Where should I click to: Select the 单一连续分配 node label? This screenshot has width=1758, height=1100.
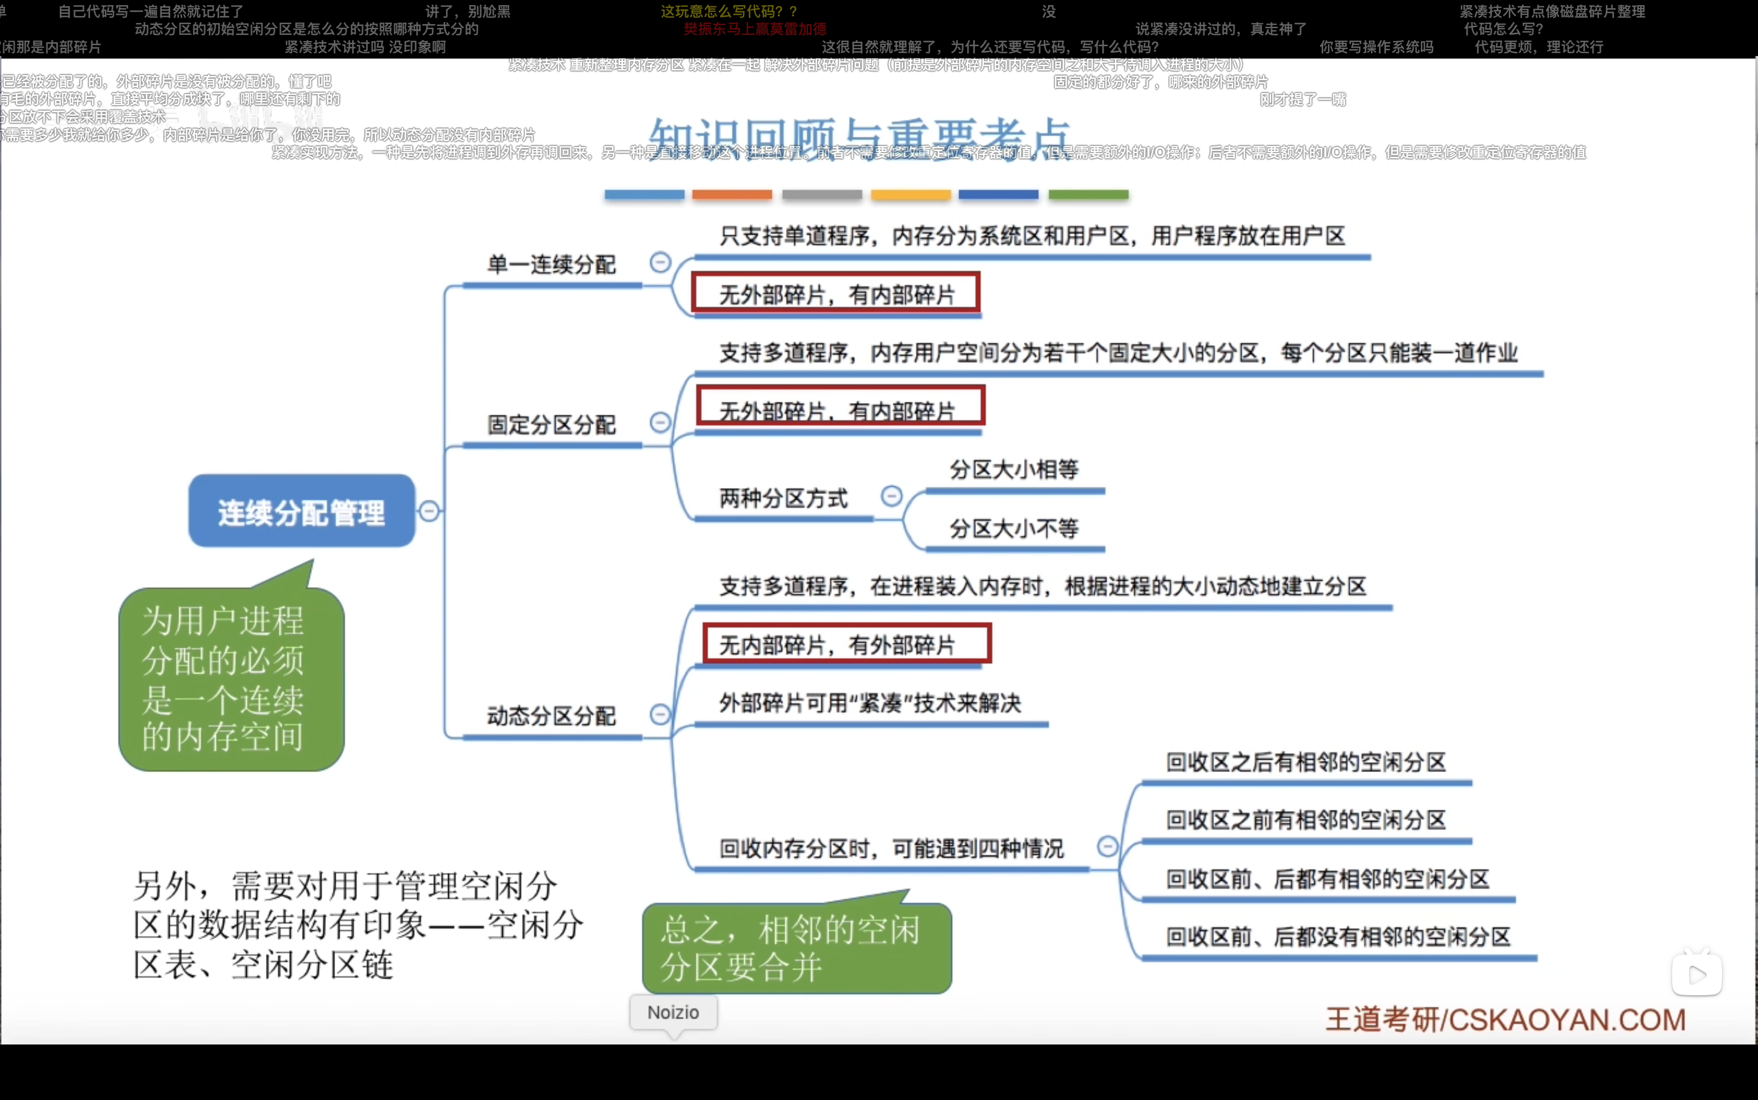coord(552,265)
